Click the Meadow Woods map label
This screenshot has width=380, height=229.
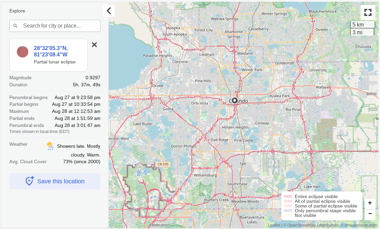point(245,201)
